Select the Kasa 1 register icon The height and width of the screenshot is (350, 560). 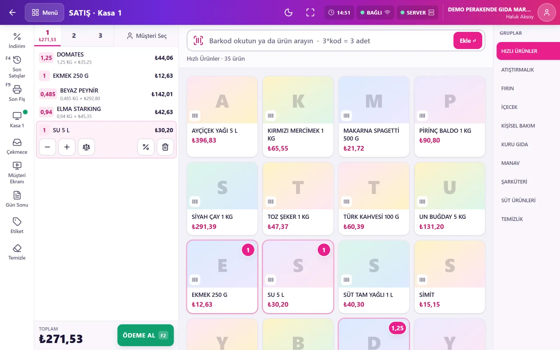[17, 120]
